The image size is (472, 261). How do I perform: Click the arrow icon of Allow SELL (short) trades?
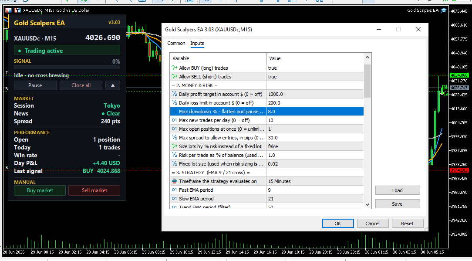pos(175,77)
